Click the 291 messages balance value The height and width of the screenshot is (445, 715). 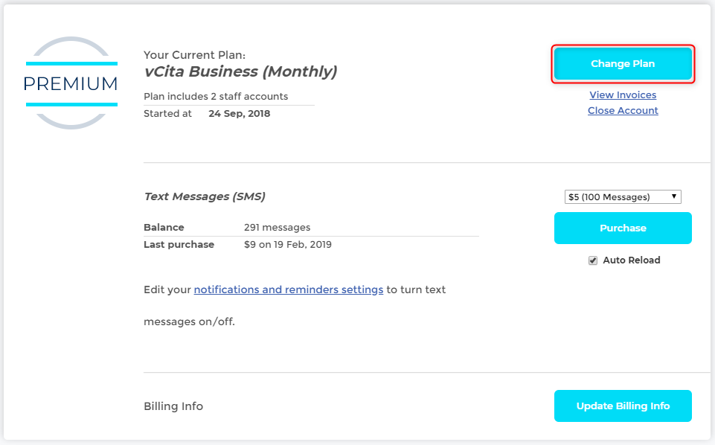pos(278,227)
